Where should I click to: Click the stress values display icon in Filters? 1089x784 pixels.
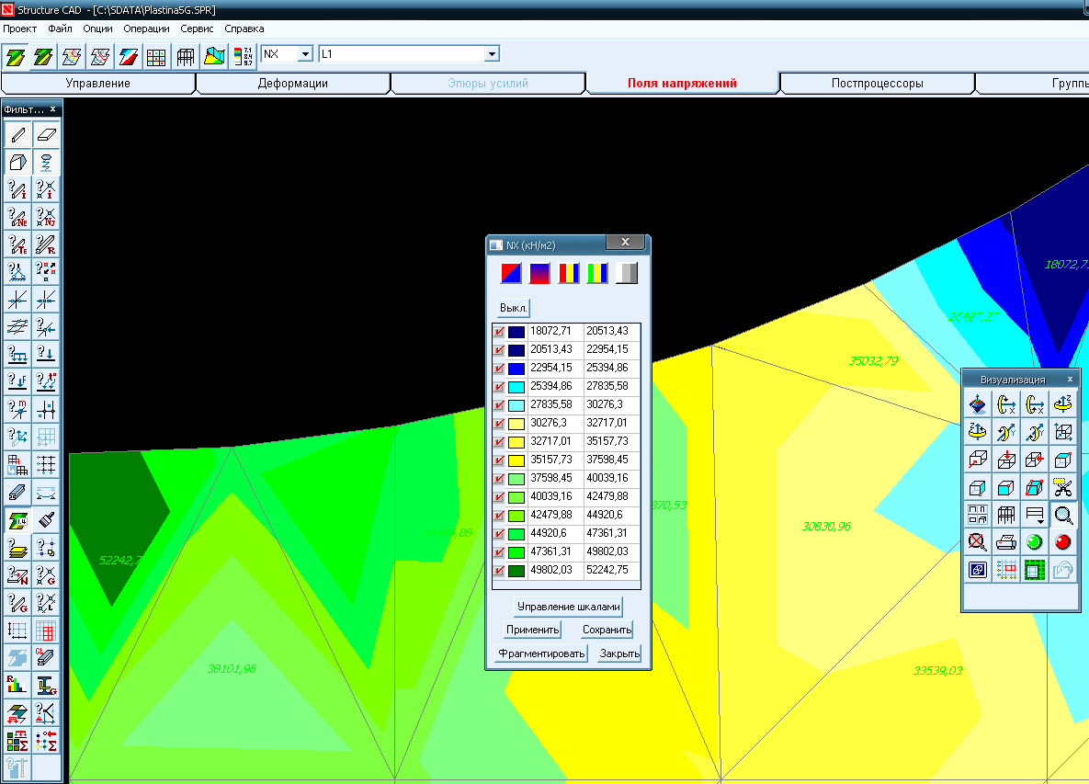tap(18, 519)
